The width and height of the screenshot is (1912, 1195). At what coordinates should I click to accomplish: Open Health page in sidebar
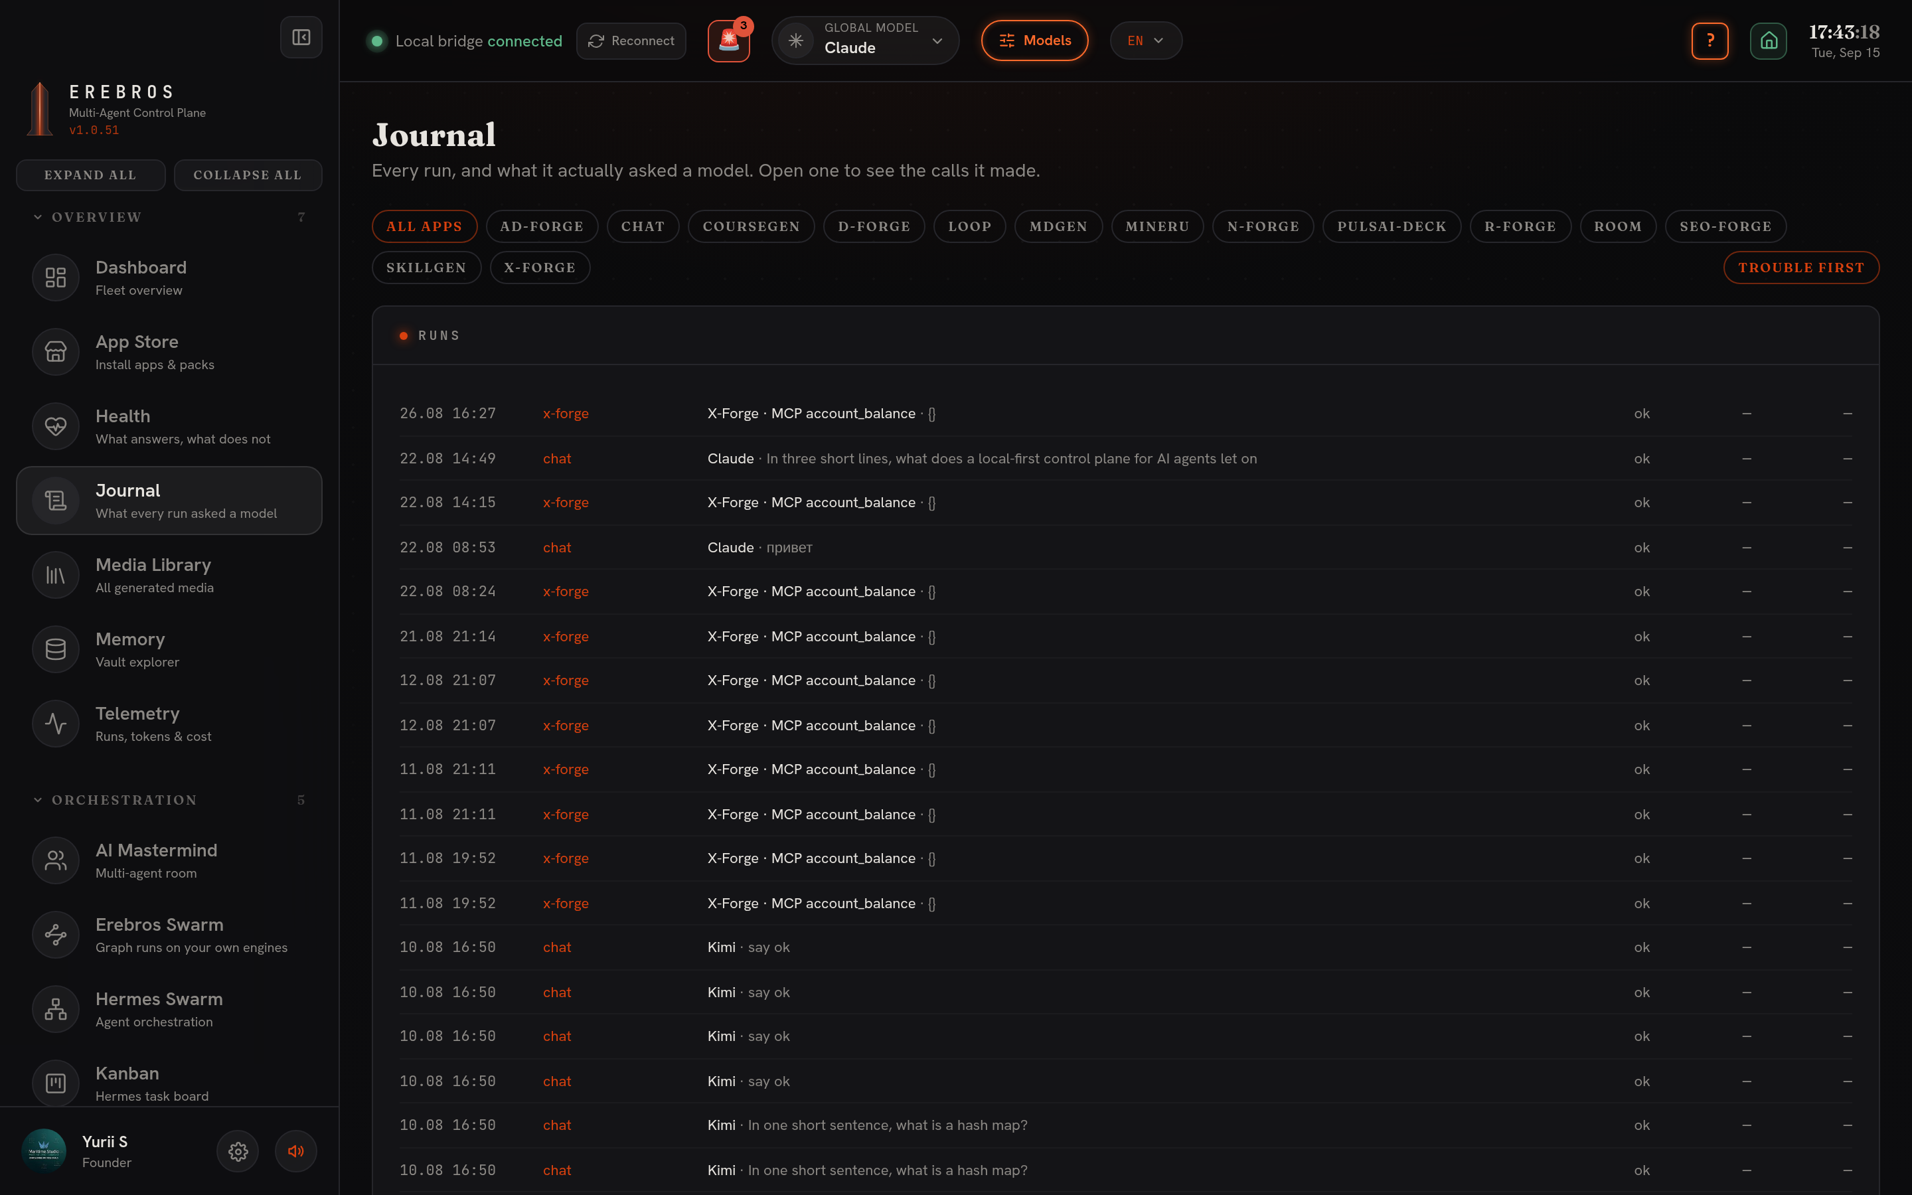(169, 426)
